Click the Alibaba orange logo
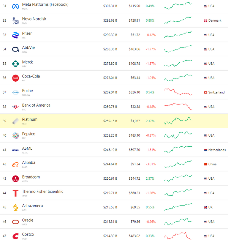This screenshot has width=228, height=242. (x=15, y=165)
